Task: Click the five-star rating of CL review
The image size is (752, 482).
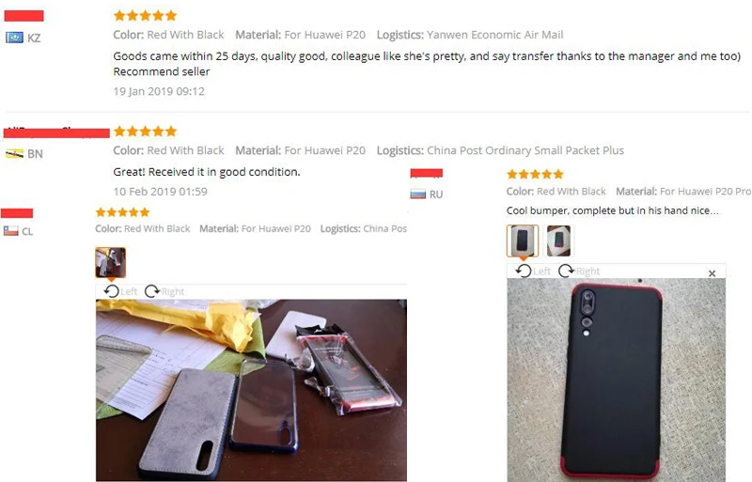Action: click(x=122, y=212)
